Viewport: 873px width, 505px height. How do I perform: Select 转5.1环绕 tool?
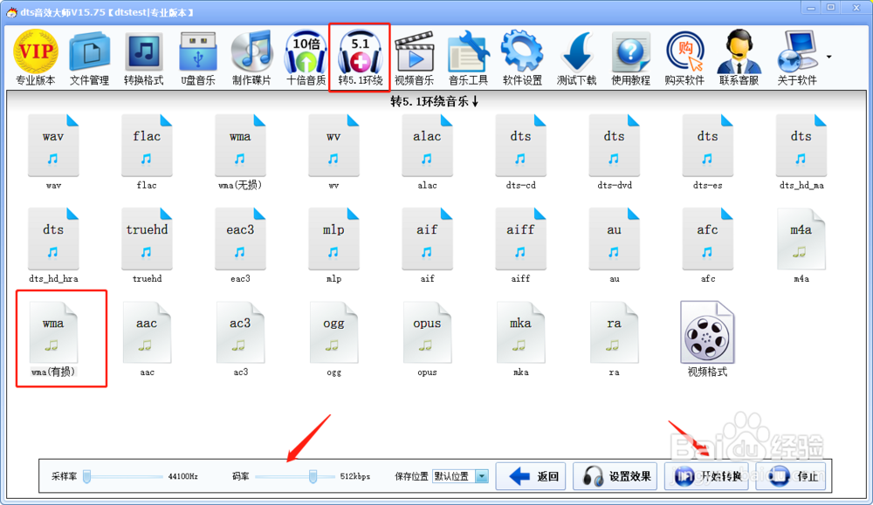point(360,58)
